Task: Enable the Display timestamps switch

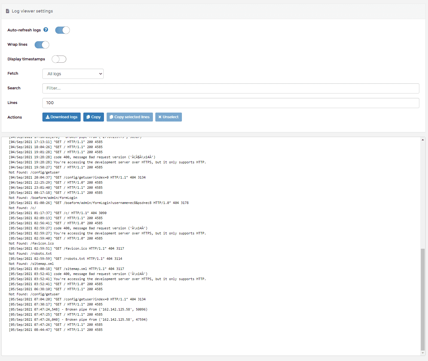Action: [x=59, y=59]
